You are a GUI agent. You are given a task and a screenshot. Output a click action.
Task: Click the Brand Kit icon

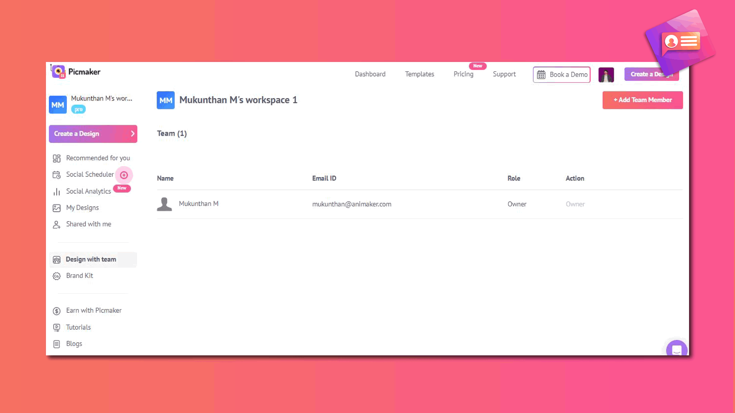coord(57,276)
